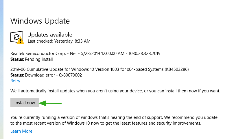This screenshot has height=139, width=225.
Task: Click the Realtek driver version 1030.38.328.2019
Action: tap(144, 54)
